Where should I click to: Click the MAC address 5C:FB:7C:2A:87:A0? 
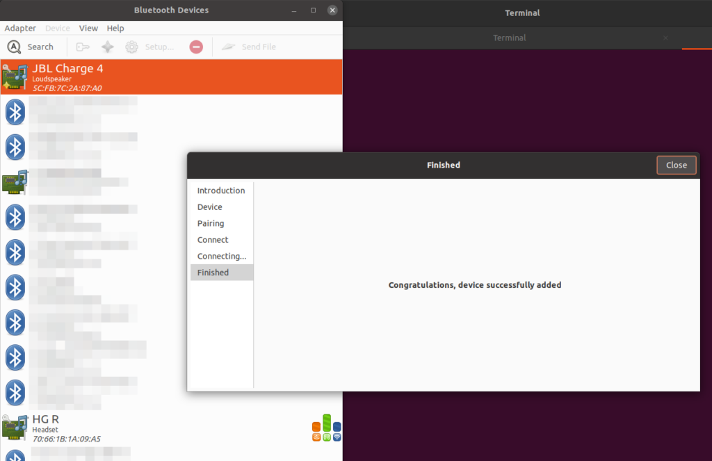click(67, 88)
